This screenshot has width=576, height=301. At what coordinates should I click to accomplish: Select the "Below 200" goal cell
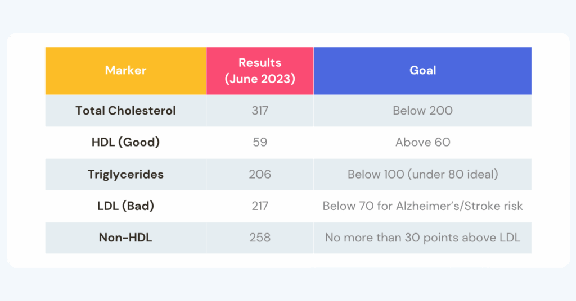coord(422,111)
